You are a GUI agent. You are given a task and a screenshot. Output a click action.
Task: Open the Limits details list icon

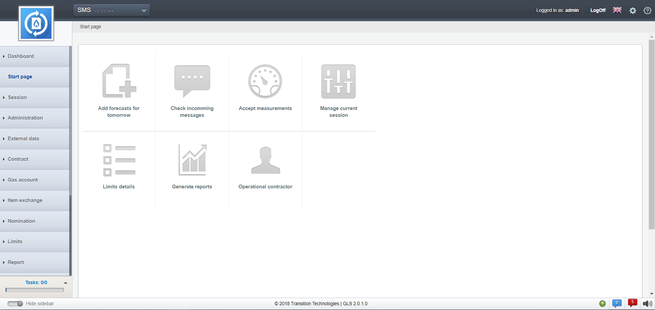119,160
